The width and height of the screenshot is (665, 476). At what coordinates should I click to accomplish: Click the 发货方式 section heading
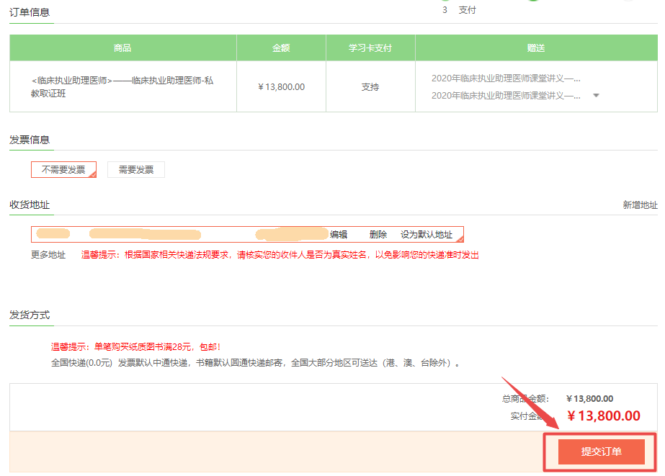click(x=30, y=315)
